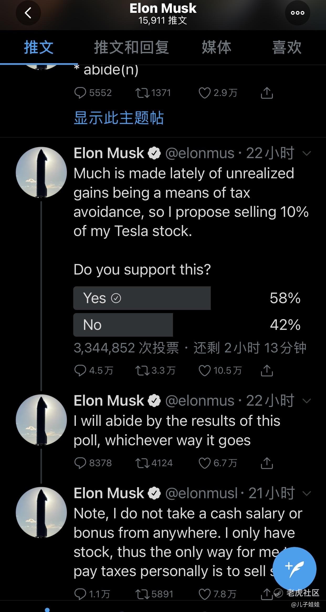The width and height of the screenshot is (326, 612).
Task: Retweet the Tesla stock poll tweet
Action: click(x=142, y=371)
